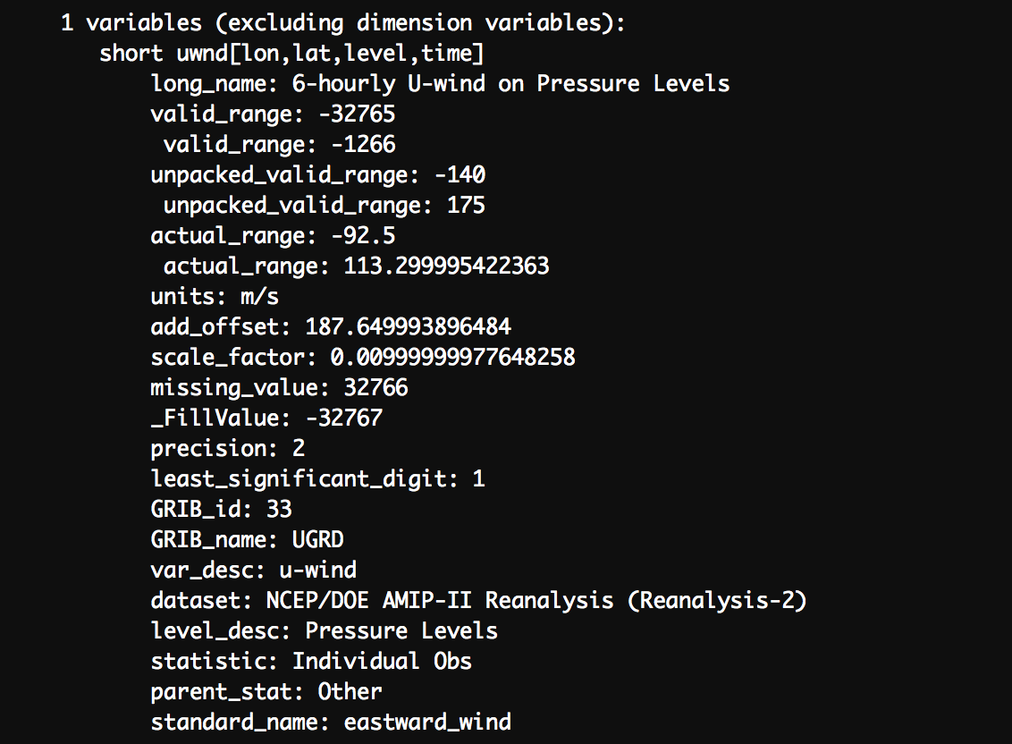The height and width of the screenshot is (744, 1012).
Task: Click the GRIB_name value UGRD
Action: coord(318,540)
